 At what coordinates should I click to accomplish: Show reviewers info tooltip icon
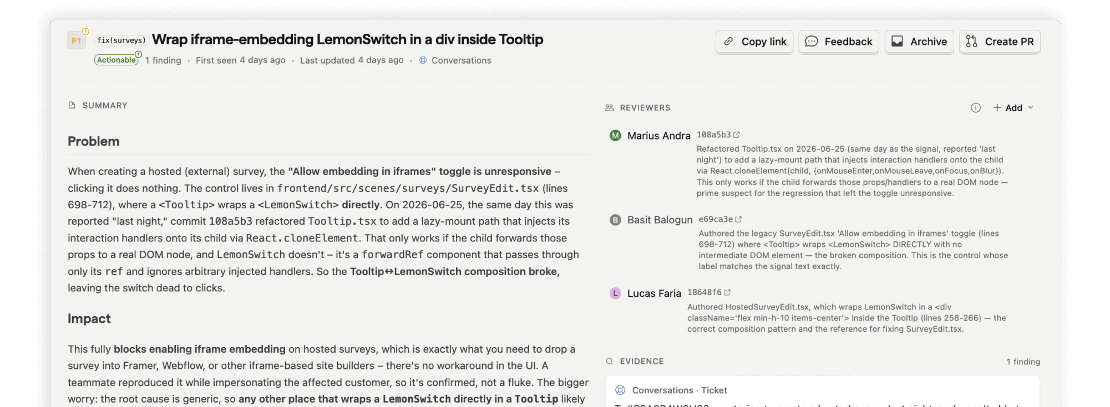pyautogui.click(x=976, y=108)
